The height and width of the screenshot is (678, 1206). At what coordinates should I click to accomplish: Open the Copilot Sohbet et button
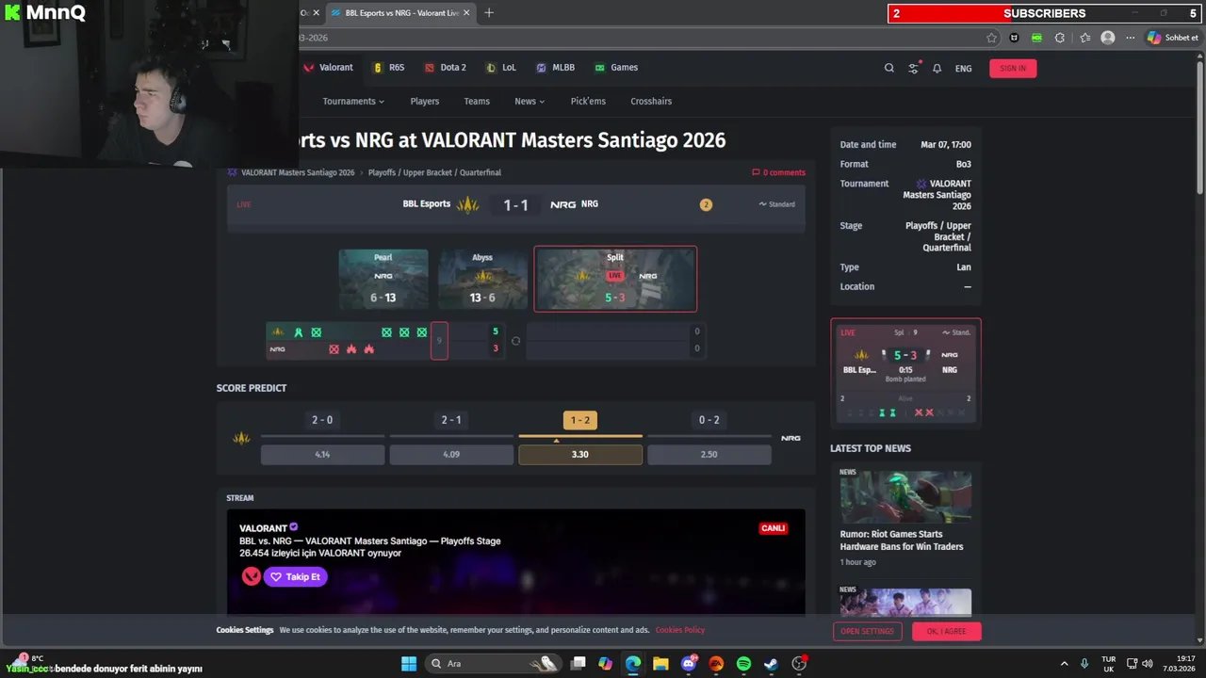click(1173, 38)
